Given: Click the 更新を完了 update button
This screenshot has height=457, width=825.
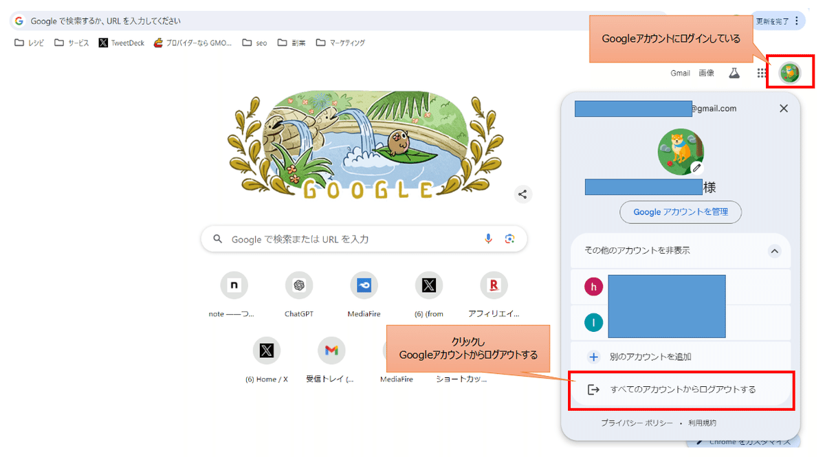Looking at the screenshot, I should [772, 21].
